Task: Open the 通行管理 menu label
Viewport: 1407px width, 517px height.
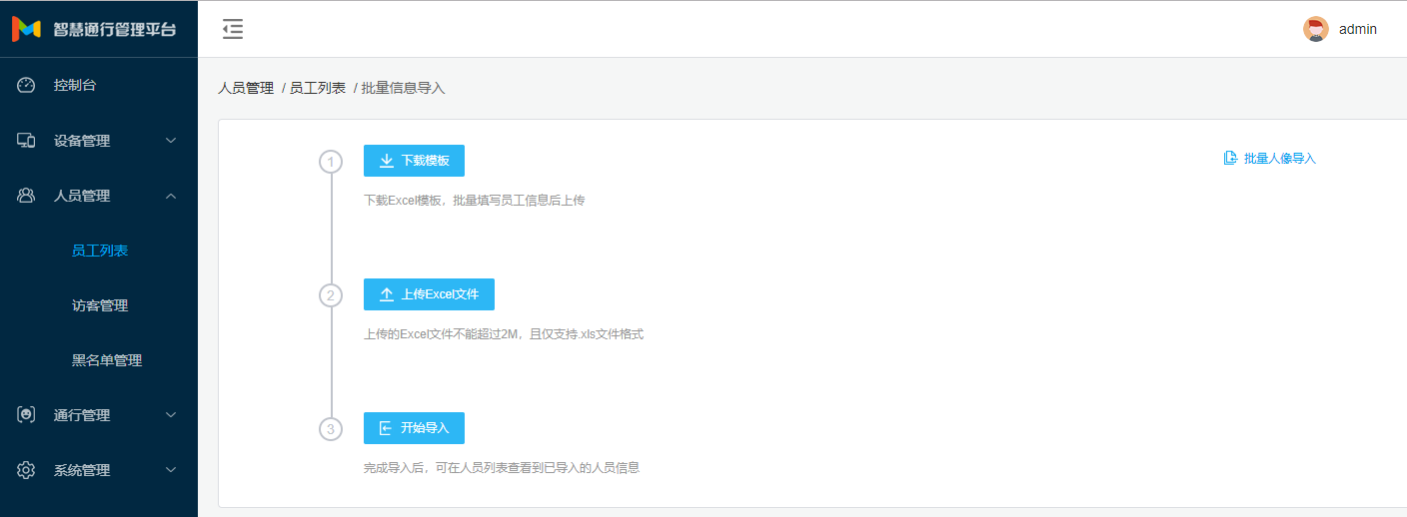Action: click(82, 415)
